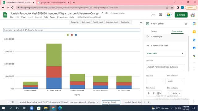The width and height of the screenshot is (198, 111).
Task: Start Google Meet call icon
Action: (169, 15)
